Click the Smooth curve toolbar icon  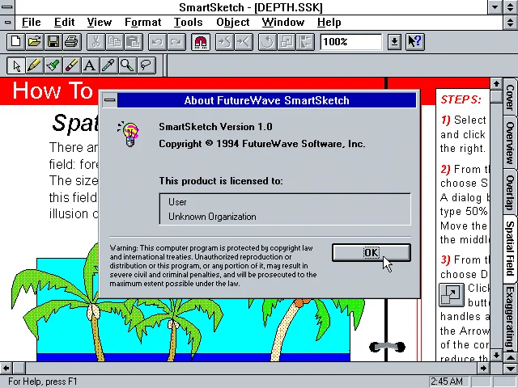pos(225,42)
